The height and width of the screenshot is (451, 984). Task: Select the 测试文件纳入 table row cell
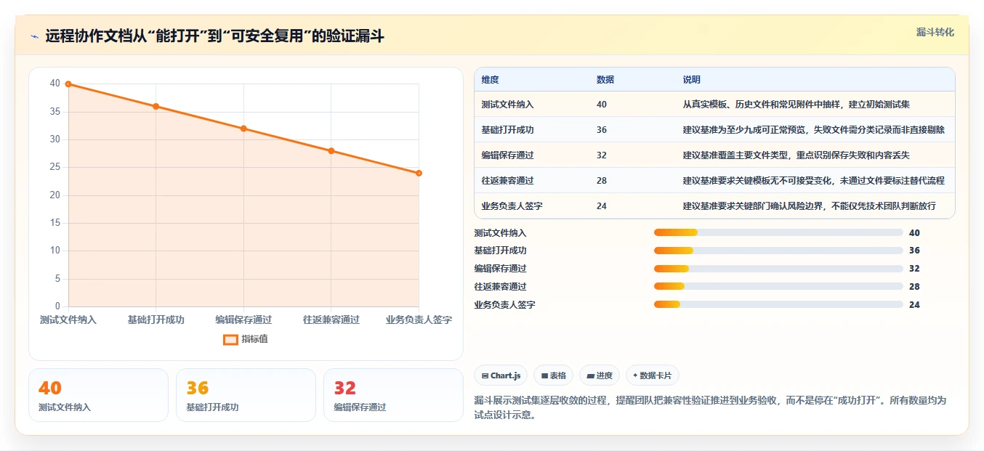[x=507, y=105]
